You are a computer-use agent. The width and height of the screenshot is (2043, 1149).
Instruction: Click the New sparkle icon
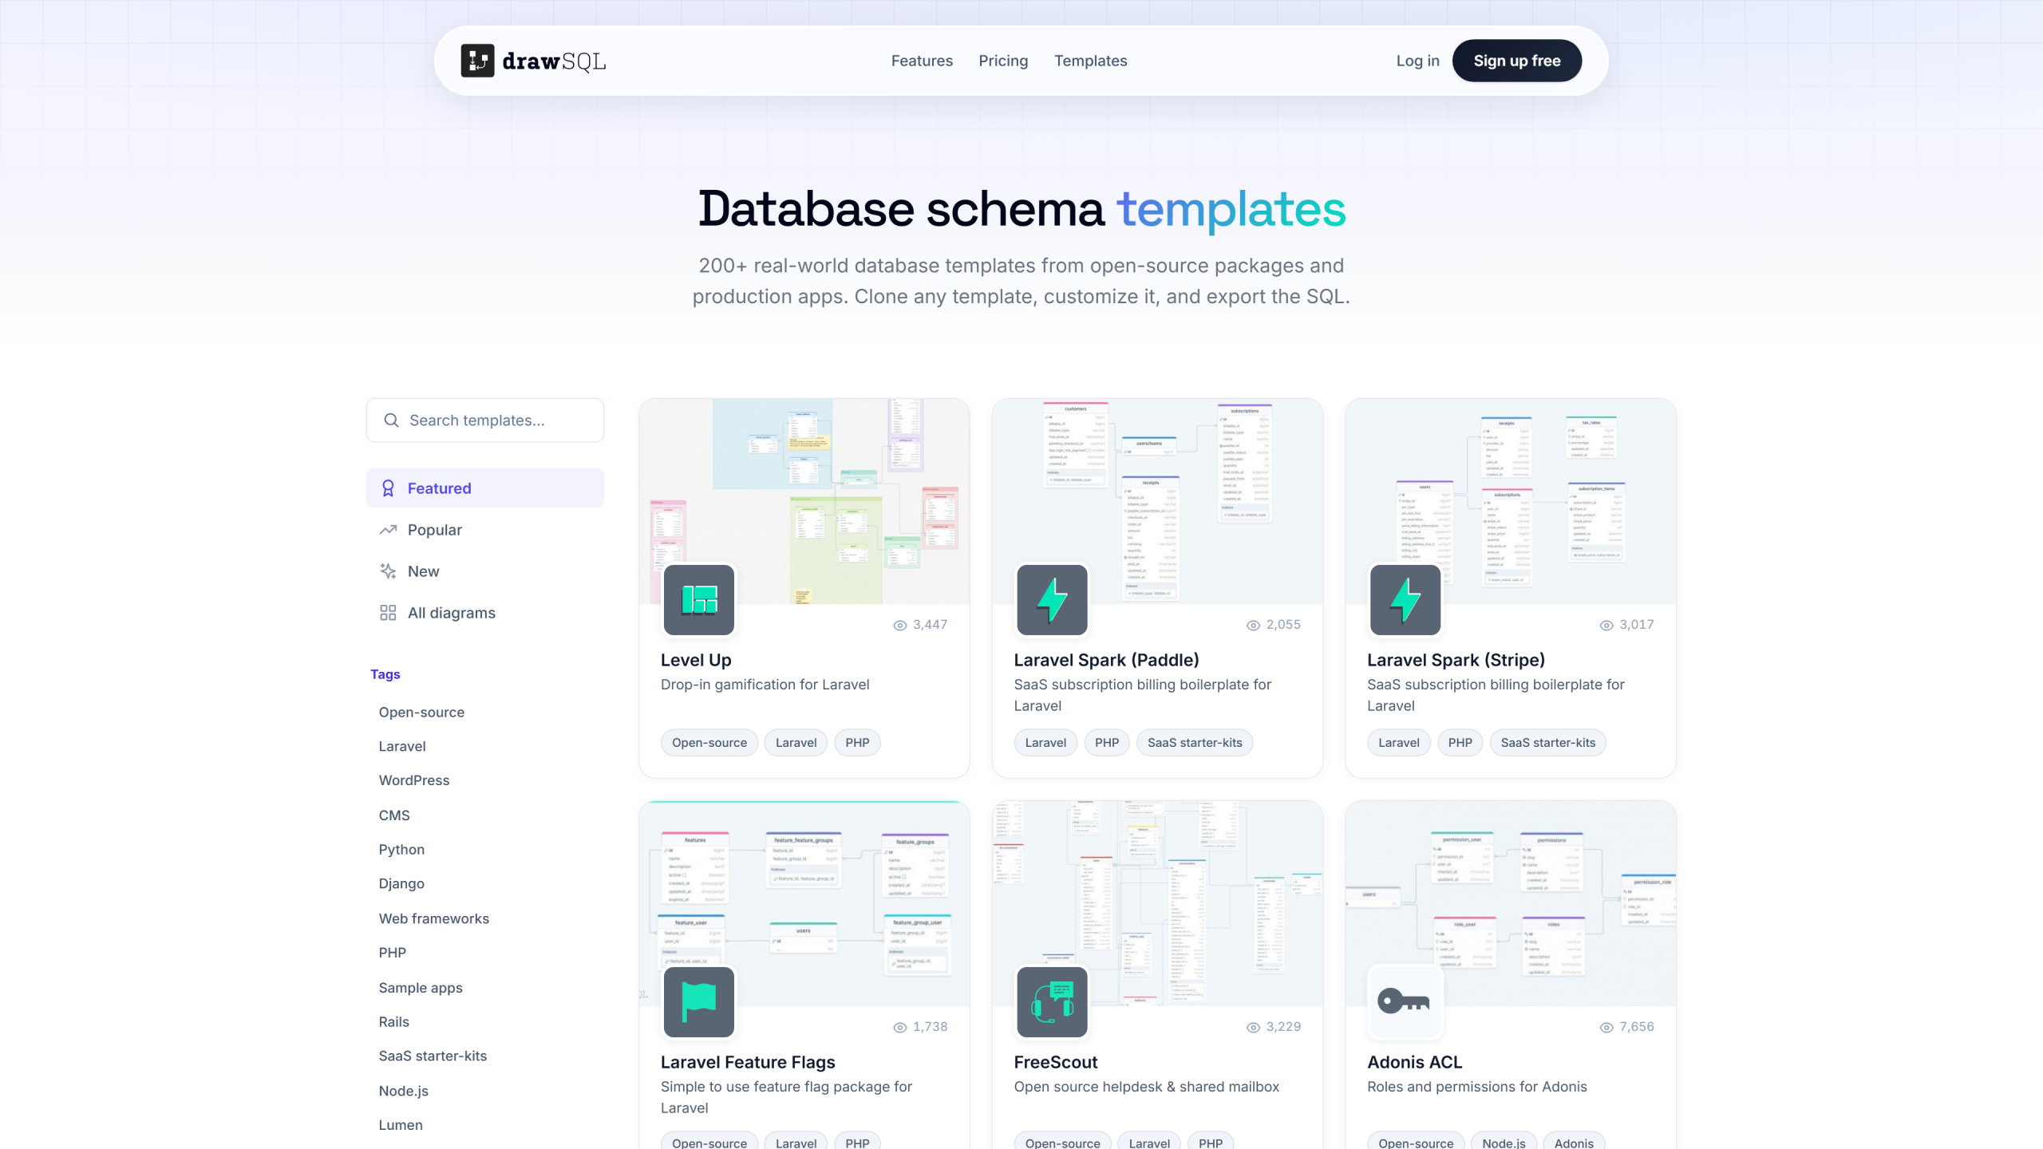[388, 571]
